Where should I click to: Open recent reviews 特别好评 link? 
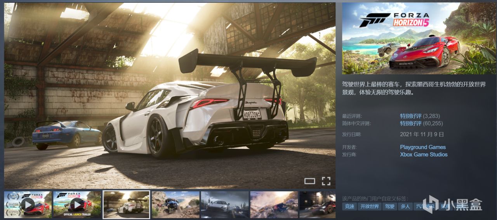411,116
